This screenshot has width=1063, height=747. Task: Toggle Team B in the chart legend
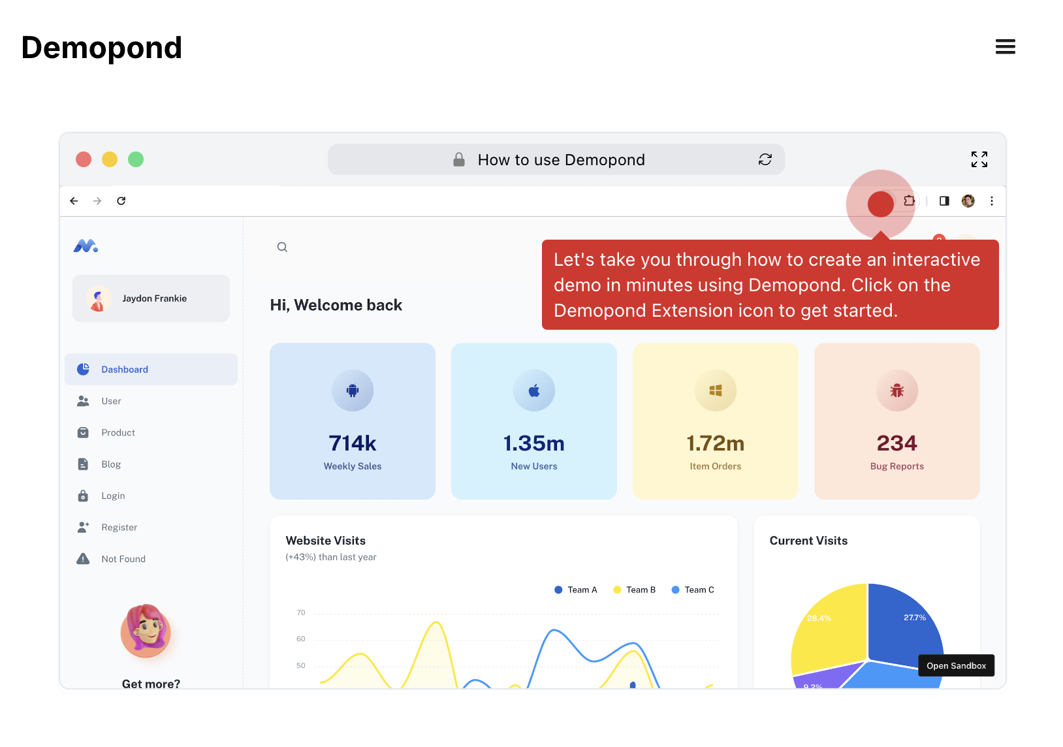pyautogui.click(x=635, y=590)
